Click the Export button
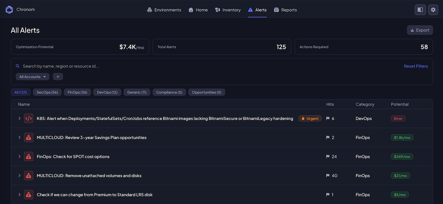Screen dimensions: 443x204 pos(420,30)
